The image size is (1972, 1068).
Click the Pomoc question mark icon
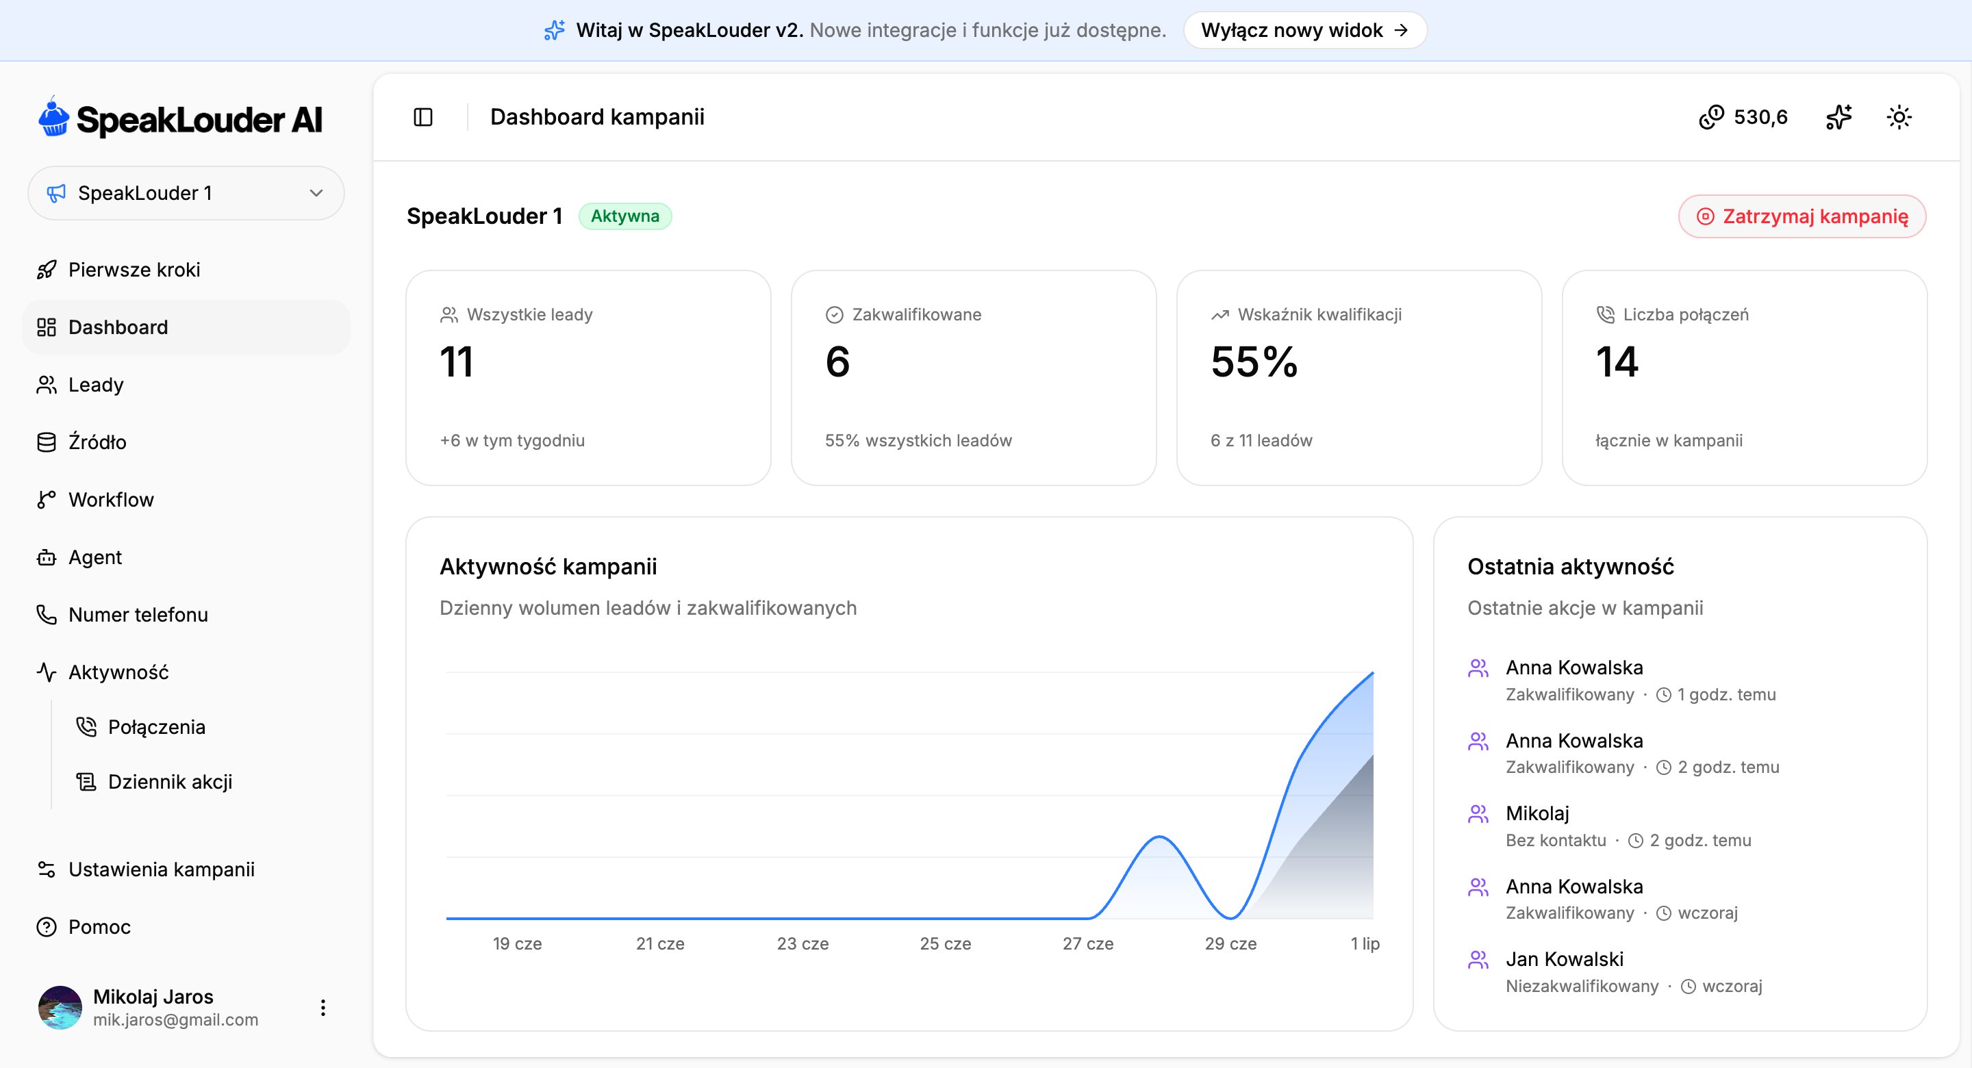click(47, 927)
